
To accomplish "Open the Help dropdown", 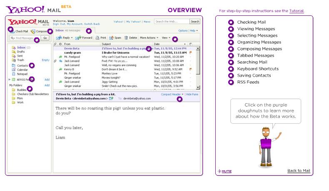I will (194, 31).
